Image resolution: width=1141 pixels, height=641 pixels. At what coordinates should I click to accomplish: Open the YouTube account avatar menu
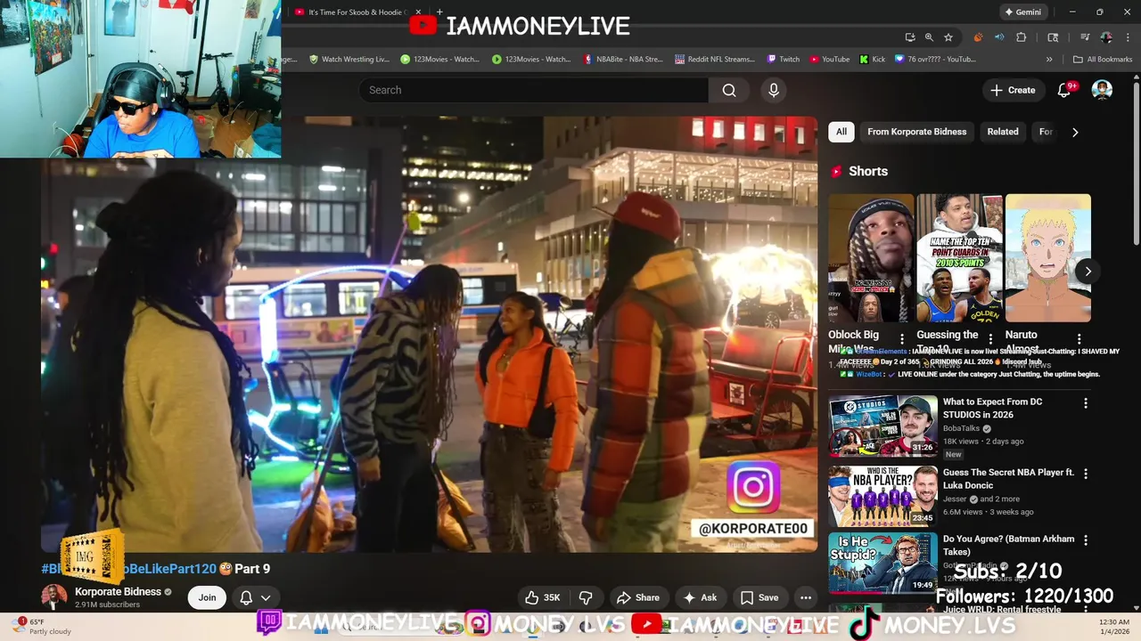pos(1102,90)
